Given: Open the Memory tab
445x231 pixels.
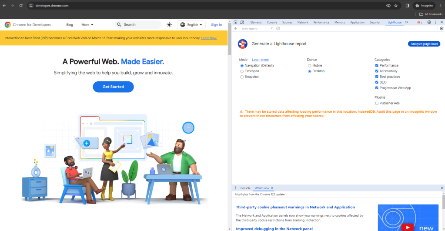Looking at the screenshot, I should [x=339, y=22].
